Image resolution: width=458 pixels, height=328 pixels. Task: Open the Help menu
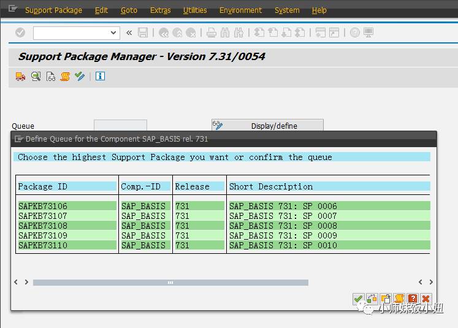coord(319,10)
